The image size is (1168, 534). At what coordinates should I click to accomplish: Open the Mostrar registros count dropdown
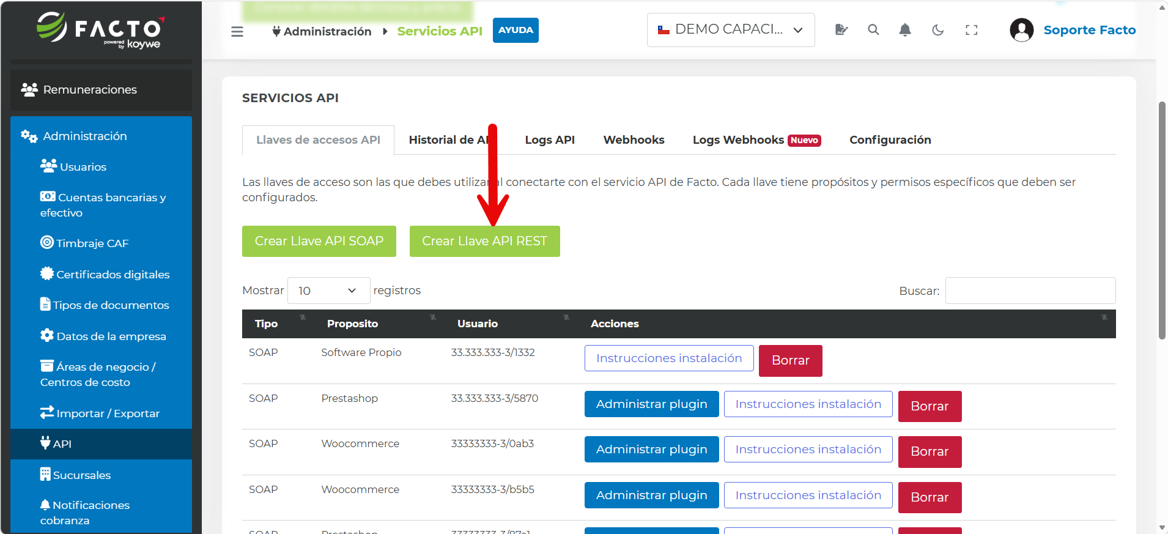(x=328, y=291)
